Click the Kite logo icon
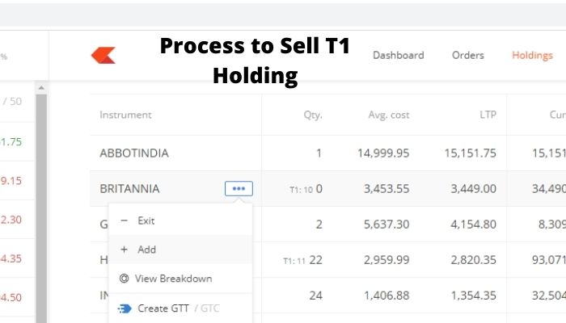The height and width of the screenshot is (323, 566). (103, 55)
